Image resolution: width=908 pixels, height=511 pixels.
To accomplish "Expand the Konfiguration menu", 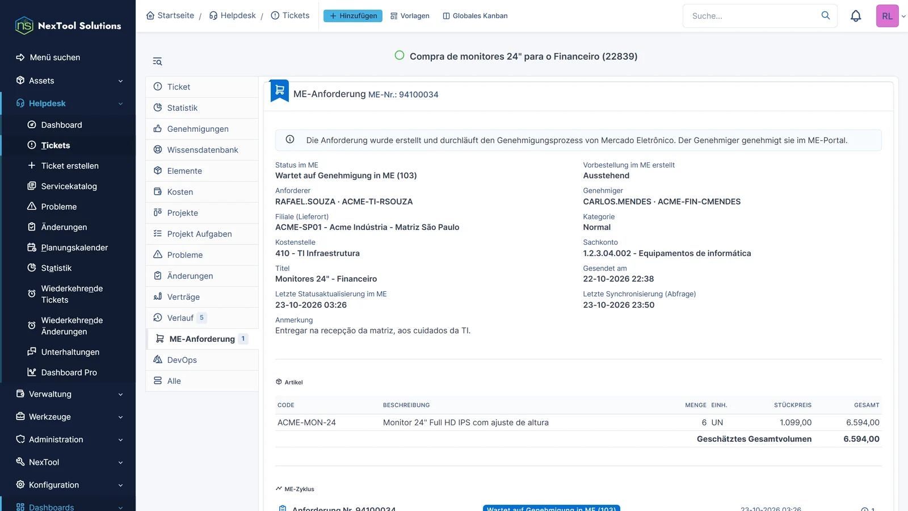I will coord(68,485).
